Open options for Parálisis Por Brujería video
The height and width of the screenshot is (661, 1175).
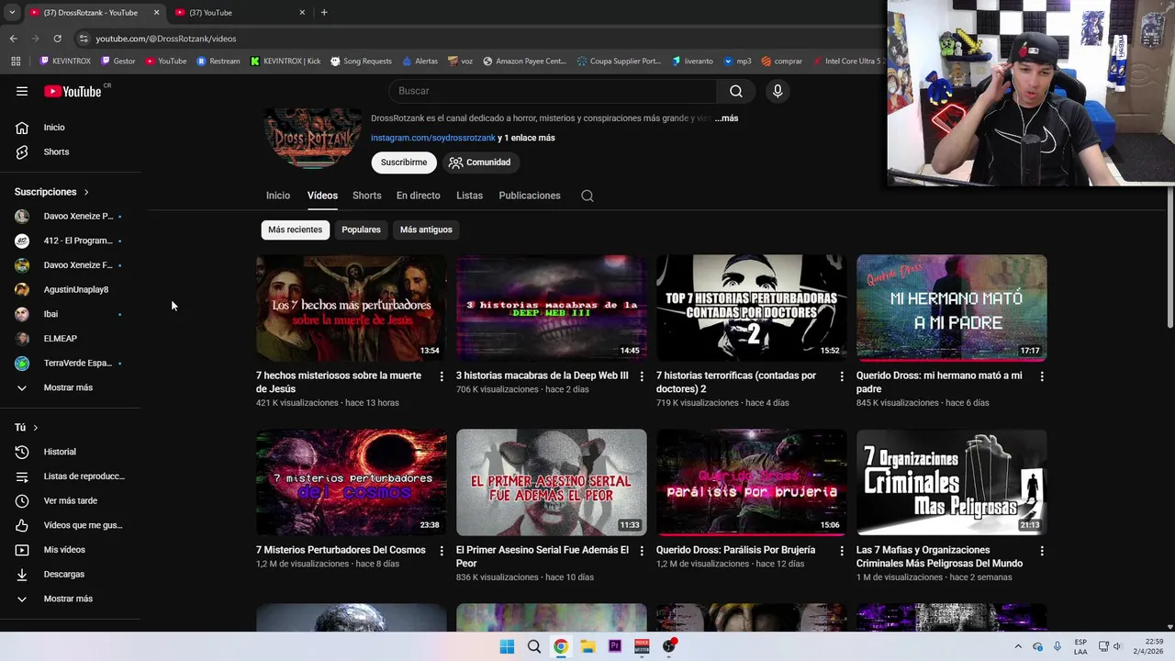click(x=842, y=551)
